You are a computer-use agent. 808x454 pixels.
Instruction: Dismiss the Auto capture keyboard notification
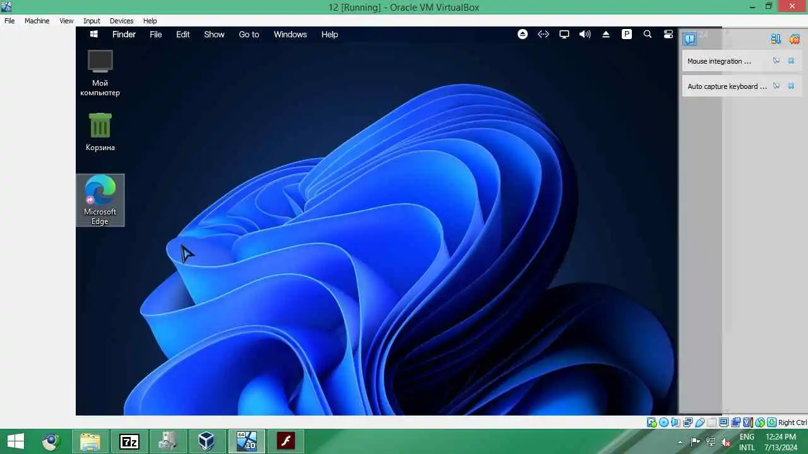(791, 86)
